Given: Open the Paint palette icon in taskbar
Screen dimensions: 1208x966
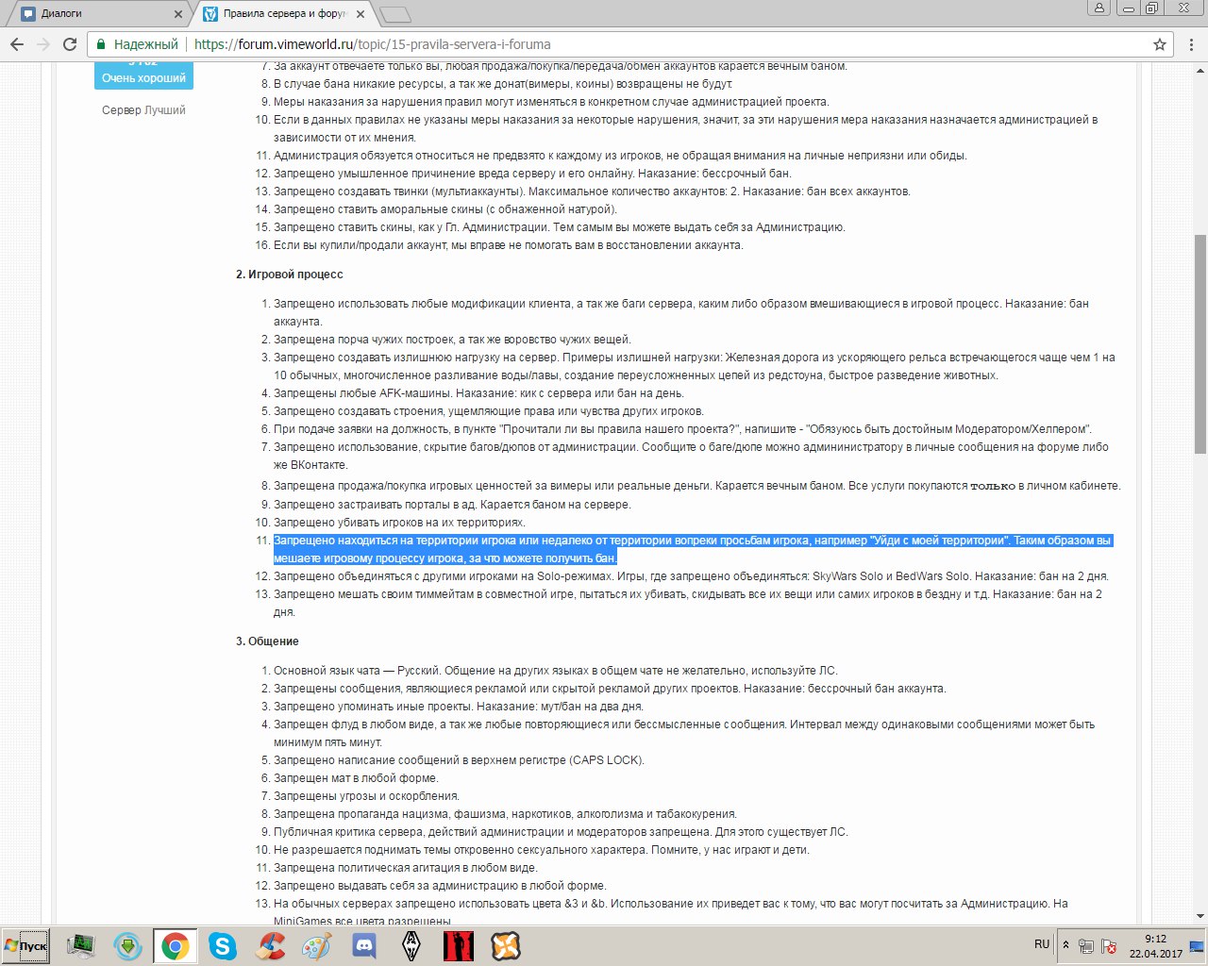Looking at the screenshot, I should (x=317, y=945).
